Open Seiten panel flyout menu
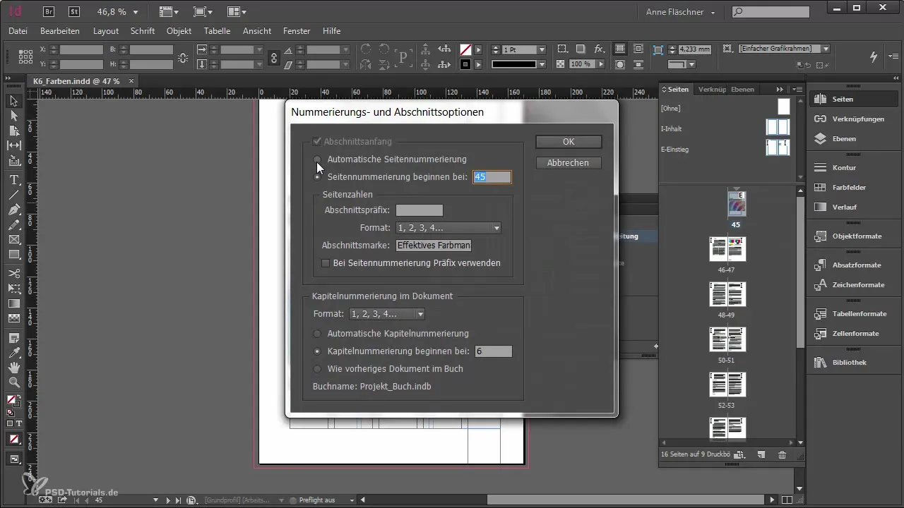Screen dimensions: 904x508 (x=797, y=90)
